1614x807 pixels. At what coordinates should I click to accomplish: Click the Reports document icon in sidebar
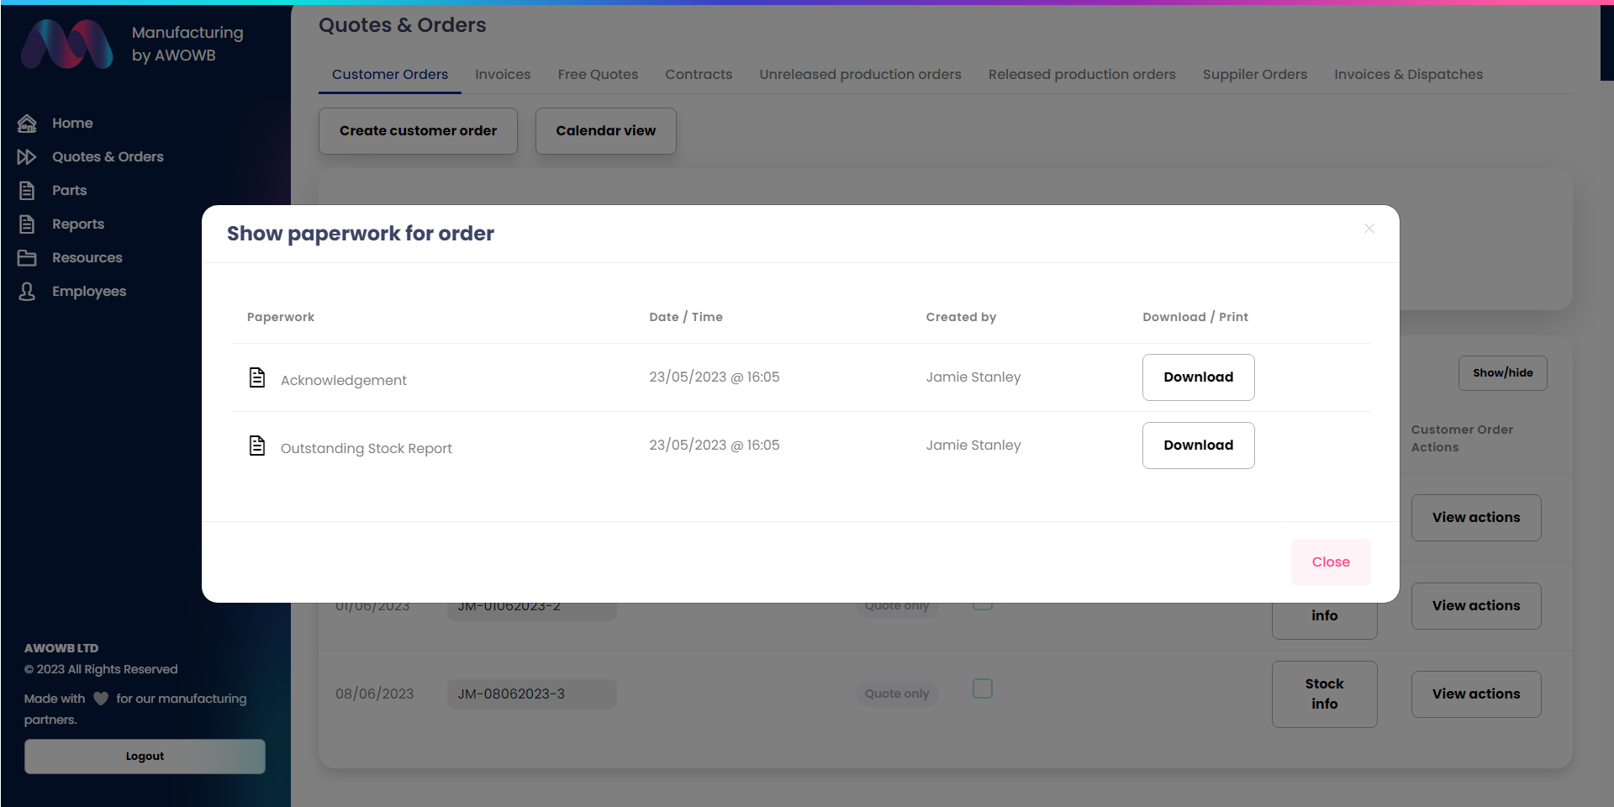pos(27,224)
